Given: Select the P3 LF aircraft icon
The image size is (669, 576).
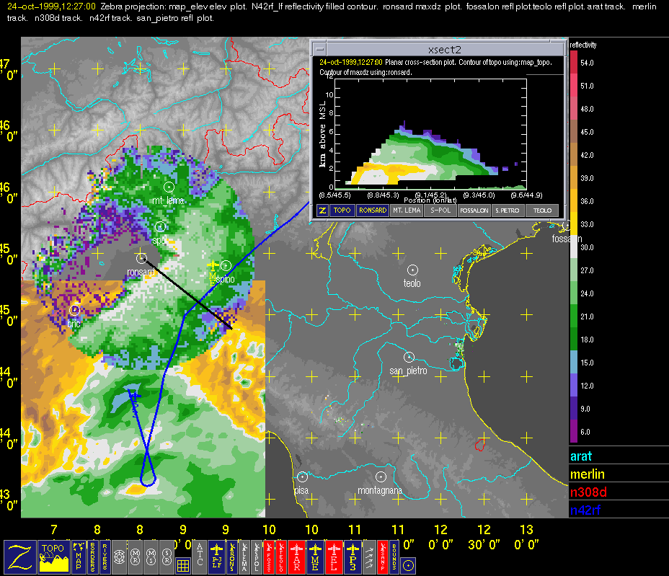Looking at the screenshot, I should (x=216, y=557).
